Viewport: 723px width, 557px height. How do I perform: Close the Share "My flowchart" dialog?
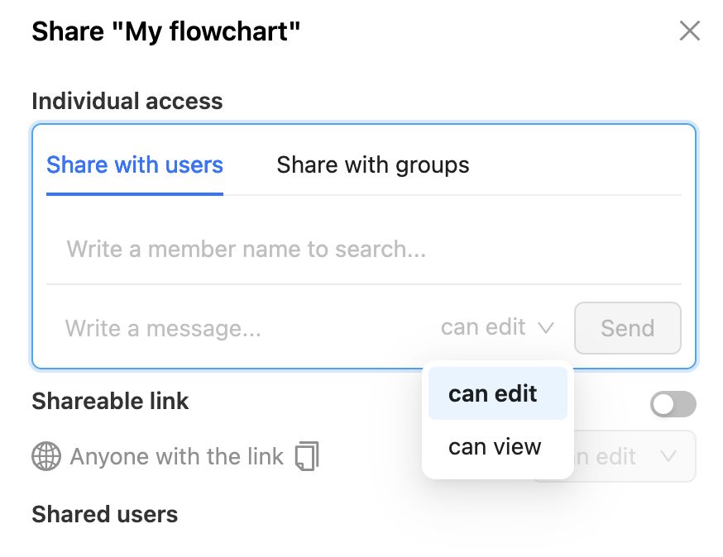coord(689,31)
